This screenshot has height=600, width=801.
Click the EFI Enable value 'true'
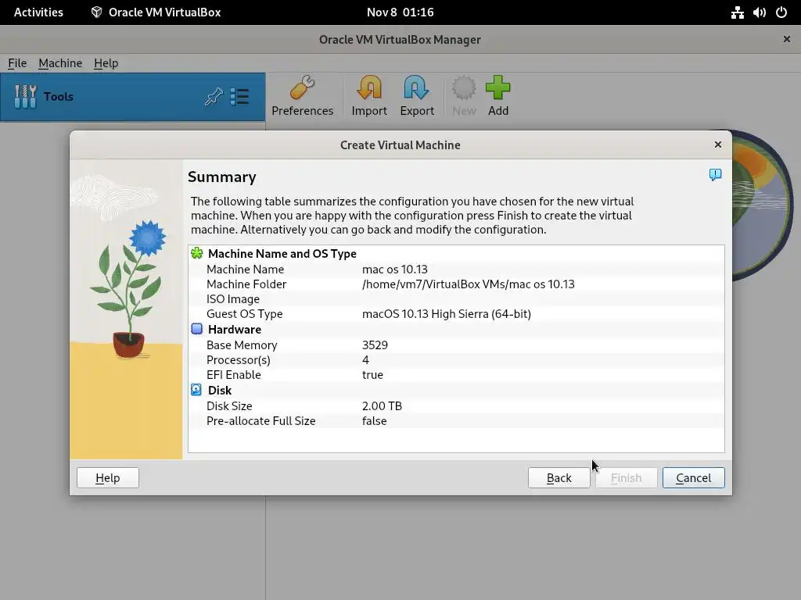coord(372,374)
